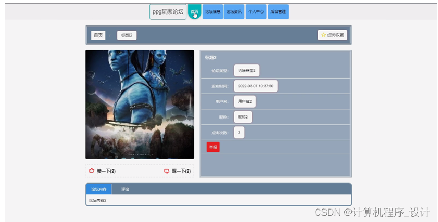Click the thumbs-up 赞一下 icon

(x=92, y=171)
